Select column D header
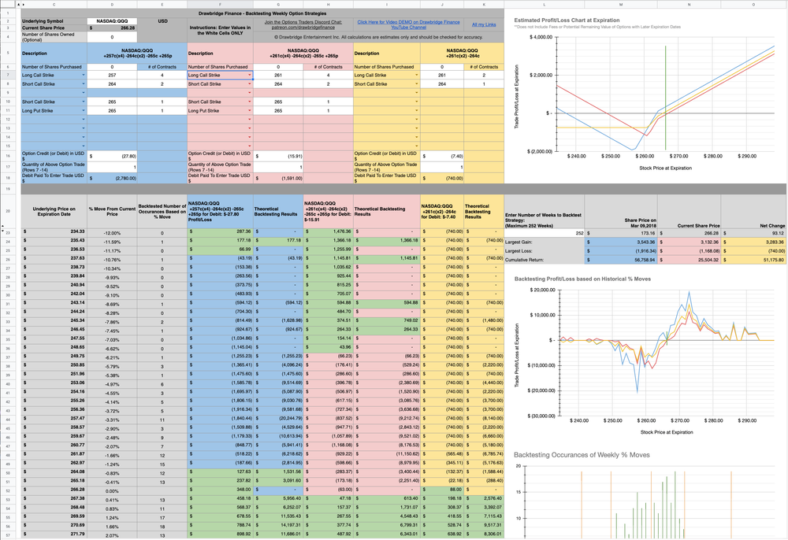The height and width of the screenshot is (540, 788). pos(112,5)
